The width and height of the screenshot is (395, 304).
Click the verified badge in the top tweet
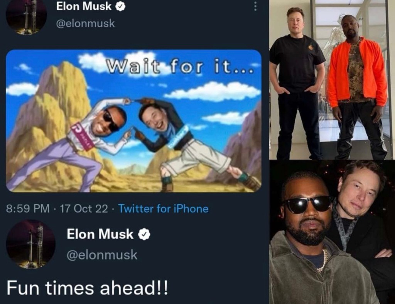(120, 7)
